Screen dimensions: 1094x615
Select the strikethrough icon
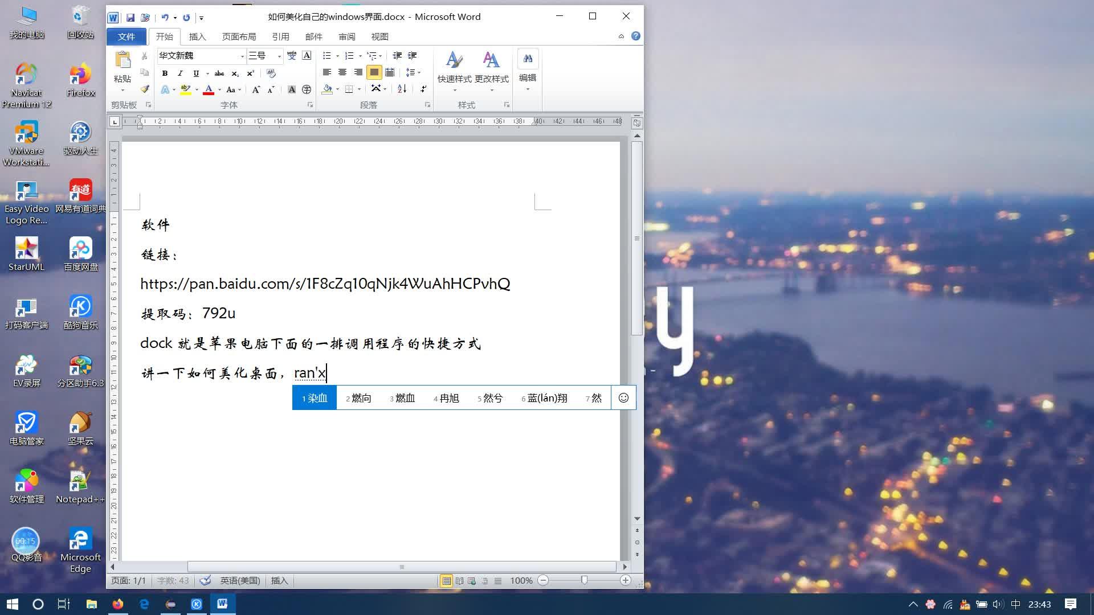pyautogui.click(x=219, y=73)
